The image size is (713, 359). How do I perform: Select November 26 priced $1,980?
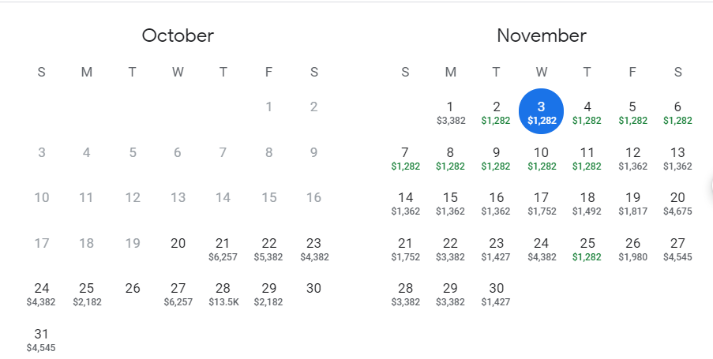click(632, 249)
